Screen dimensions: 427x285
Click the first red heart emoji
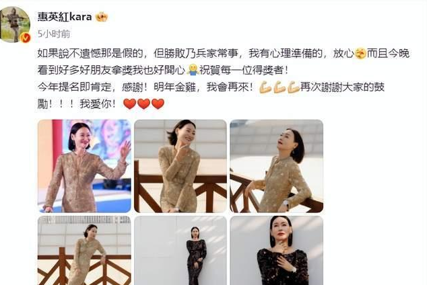point(129,104)
